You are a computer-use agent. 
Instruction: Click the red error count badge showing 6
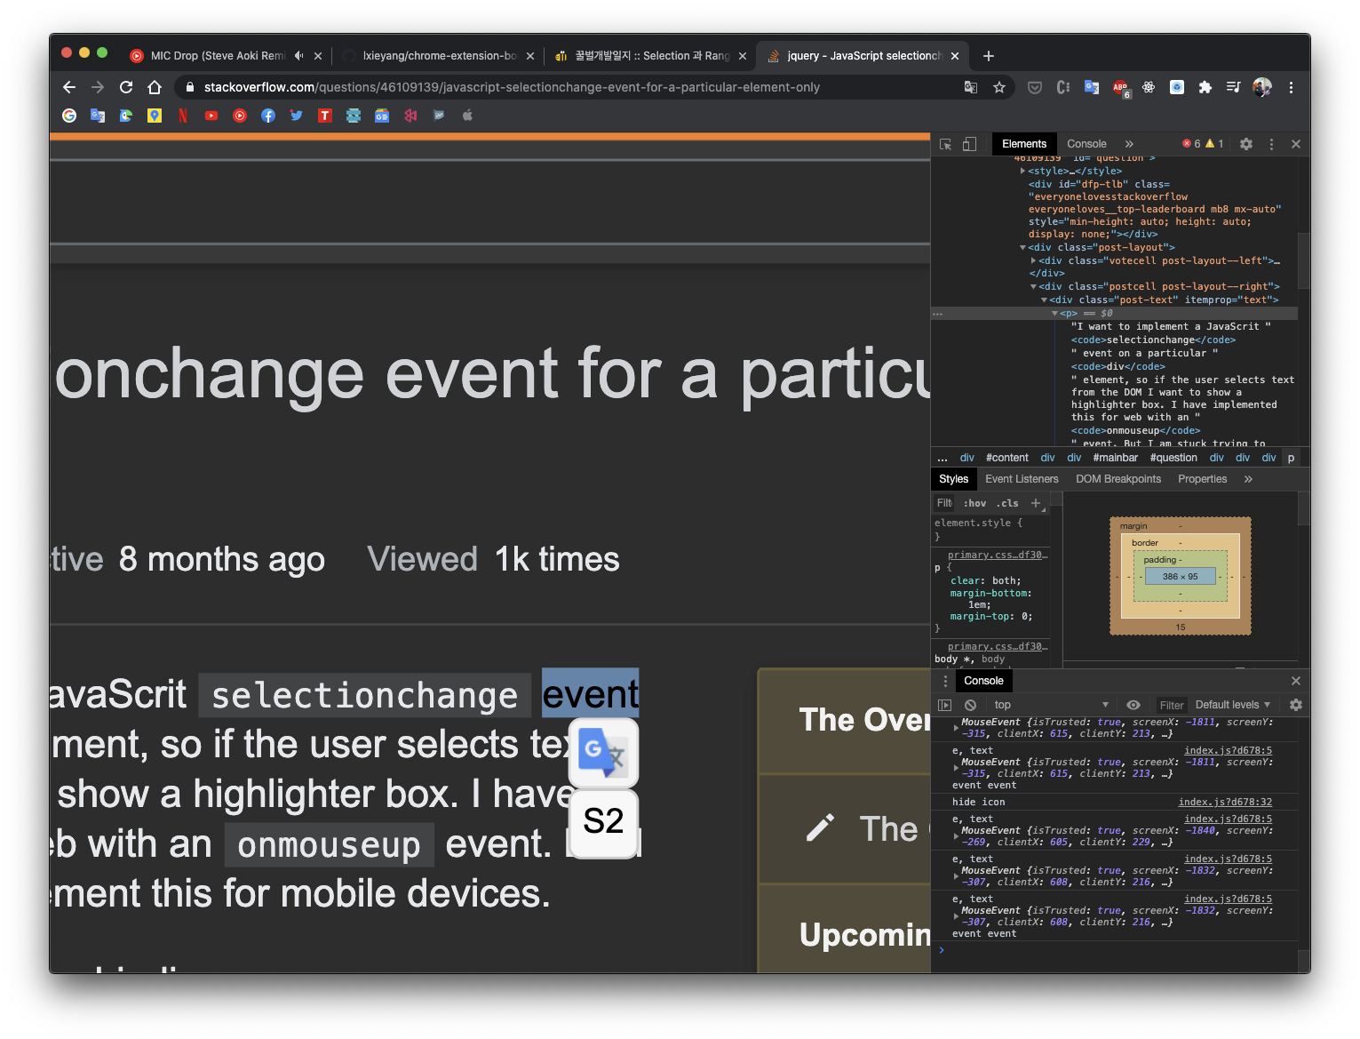click(1191, 144)
